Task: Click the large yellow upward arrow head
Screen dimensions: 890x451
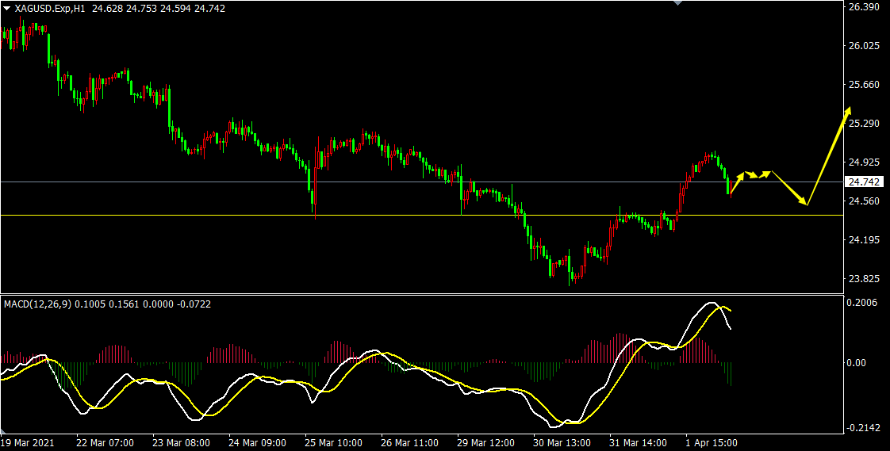Action: pos(847,110)
